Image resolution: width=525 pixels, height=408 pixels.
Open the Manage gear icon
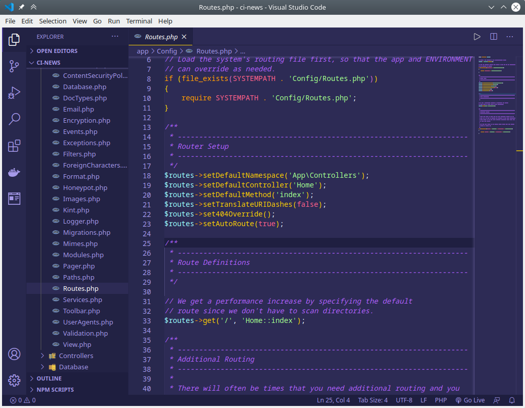(x=14, y=380)
